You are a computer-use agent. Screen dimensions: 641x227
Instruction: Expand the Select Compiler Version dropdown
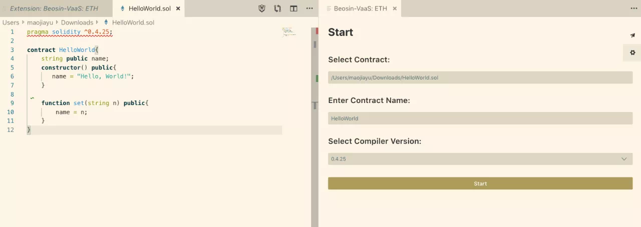pos(480,159)
